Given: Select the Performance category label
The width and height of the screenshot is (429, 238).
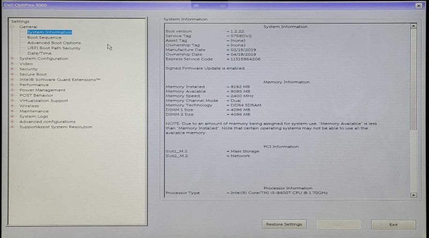Looking at the screenshot, I should (x=34, y=85).
